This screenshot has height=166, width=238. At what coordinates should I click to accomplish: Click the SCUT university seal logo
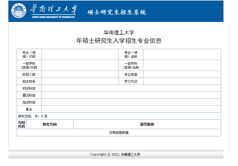tap(19, 11)
